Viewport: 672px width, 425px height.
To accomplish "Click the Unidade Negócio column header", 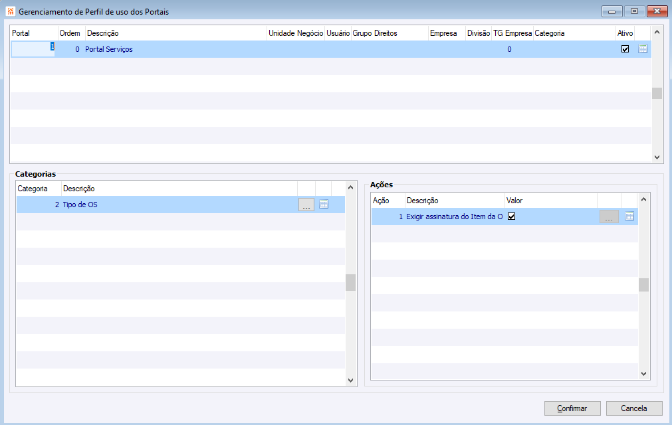I will [296, 33].
